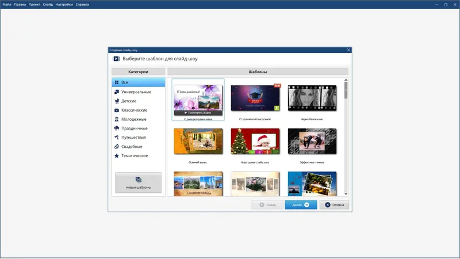Choose the Молодежные category label
Image resolution: width=460 pixels, height=259 pixels.
click(x=134, y=119)
